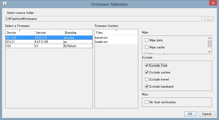This screenshot has width=219, height=120.
Task: Enable No final verification
Action: pos(147,102)
